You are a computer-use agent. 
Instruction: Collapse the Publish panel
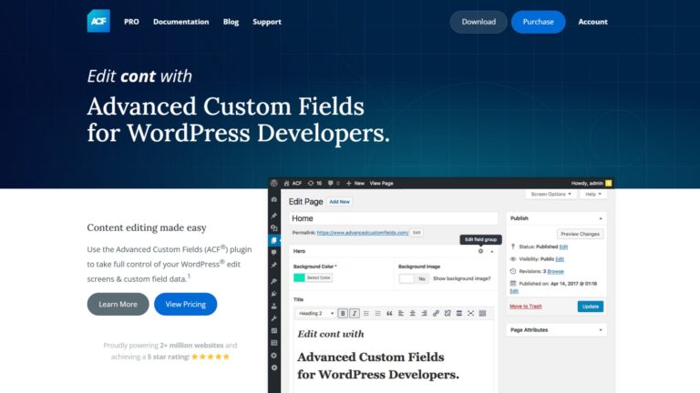tap(601, 218)
